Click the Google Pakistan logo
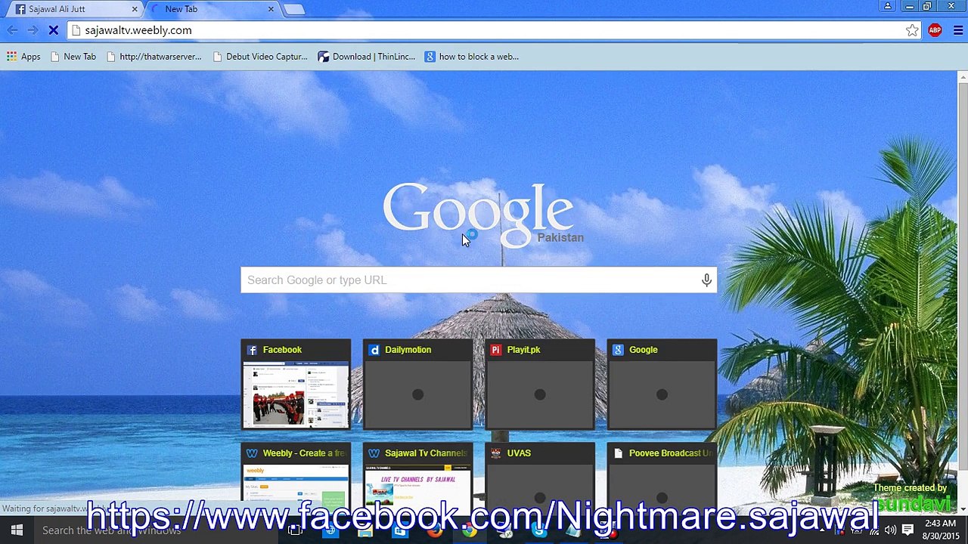Viewport: 968px width, 544px height. pyautogui.click(x=482, y=214)
